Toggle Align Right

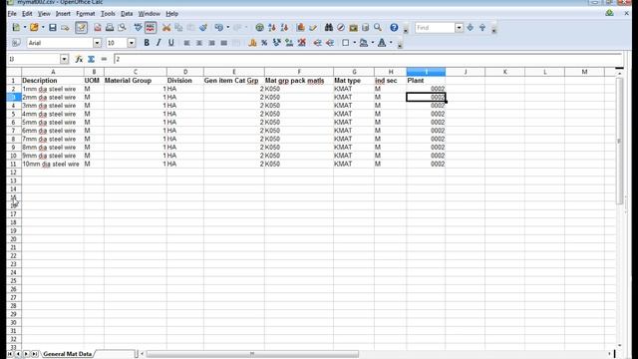click(x=211, y=43)
